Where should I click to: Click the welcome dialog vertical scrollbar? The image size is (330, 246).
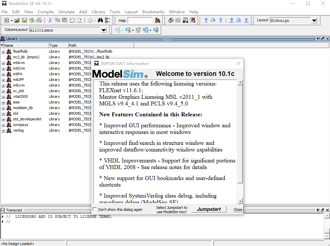click(x=240, y=133)
